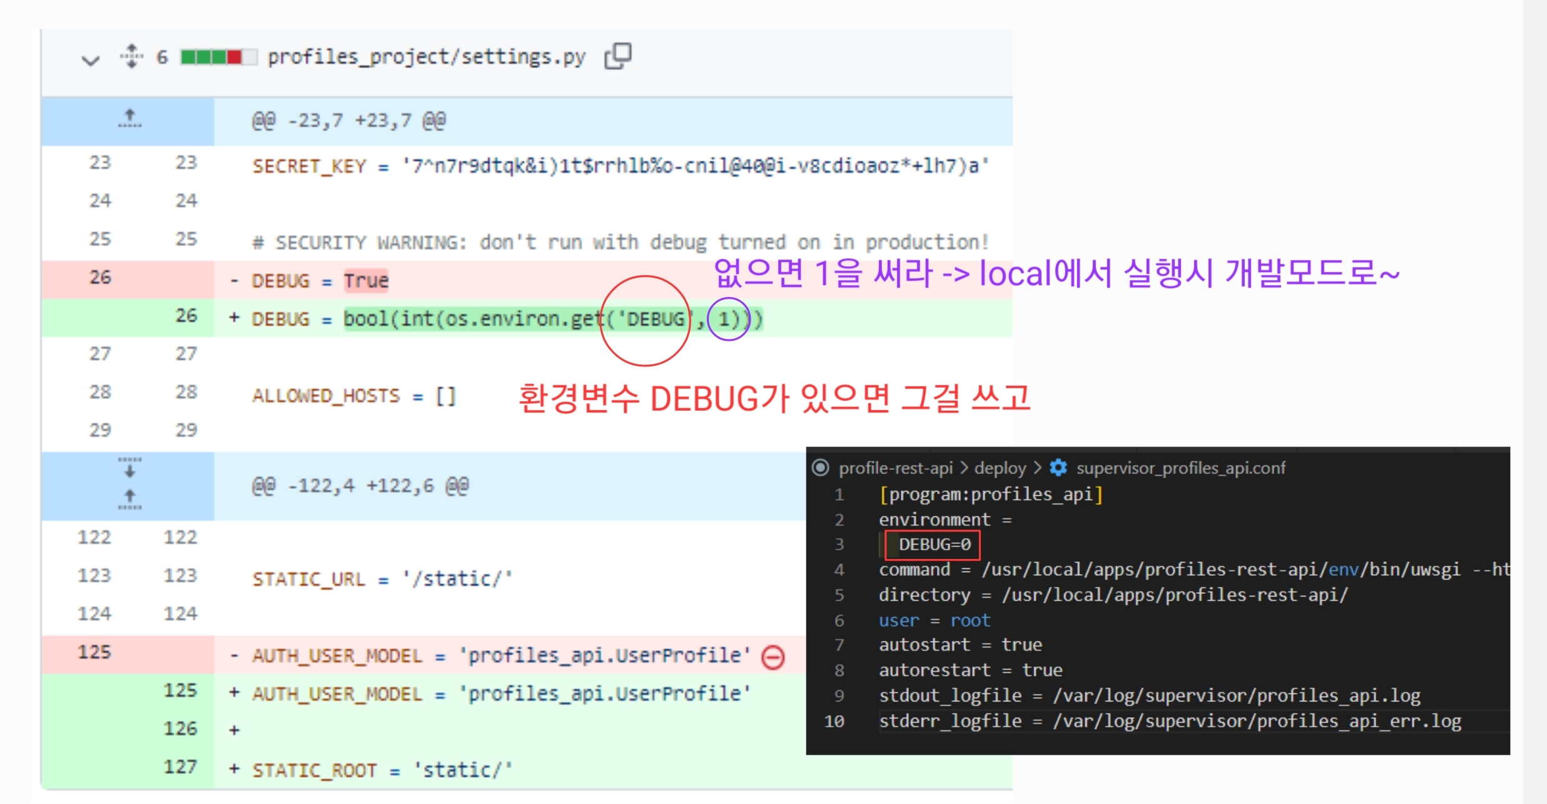Click the @@ -23,7 +23,7 @@ hunk header
This screenshot has height=804, width=1547.
(x=348, y=120)
